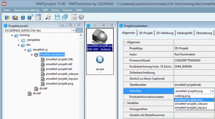Image resolution: width=215 pixels, height=119 pixels.
Task: Open the Versionsverwaltung menu
Action: pos(26,10)
